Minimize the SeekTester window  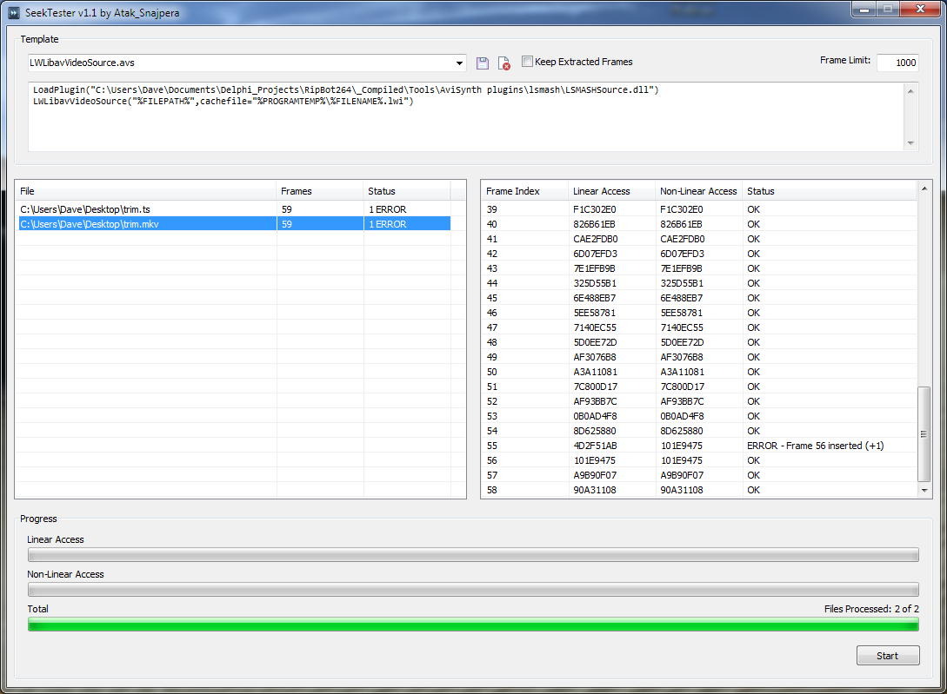[864, 9]
